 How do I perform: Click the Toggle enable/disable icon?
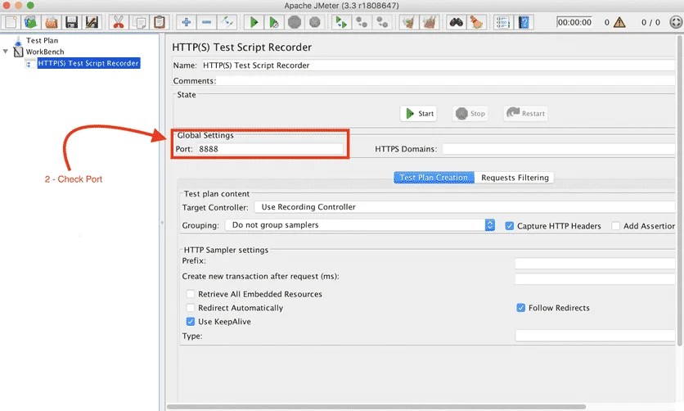(227, 22)
